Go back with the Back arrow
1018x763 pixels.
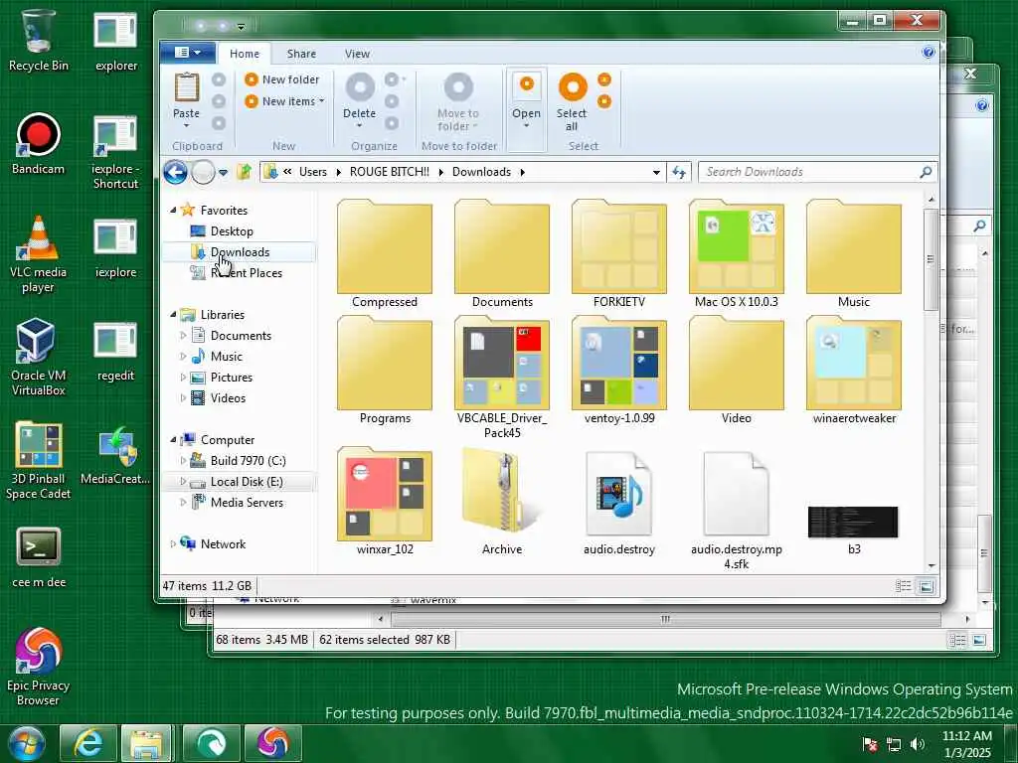(x=175, y=172)
